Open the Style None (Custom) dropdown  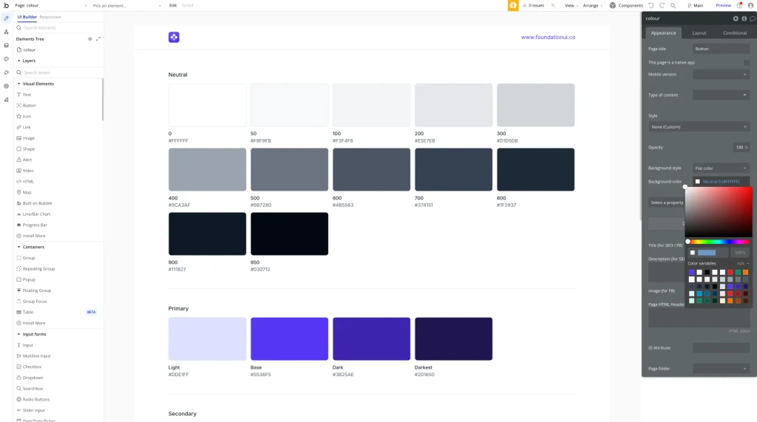(699, 127)
